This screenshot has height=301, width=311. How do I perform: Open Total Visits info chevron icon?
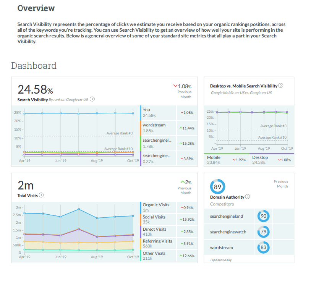(41, 195)
